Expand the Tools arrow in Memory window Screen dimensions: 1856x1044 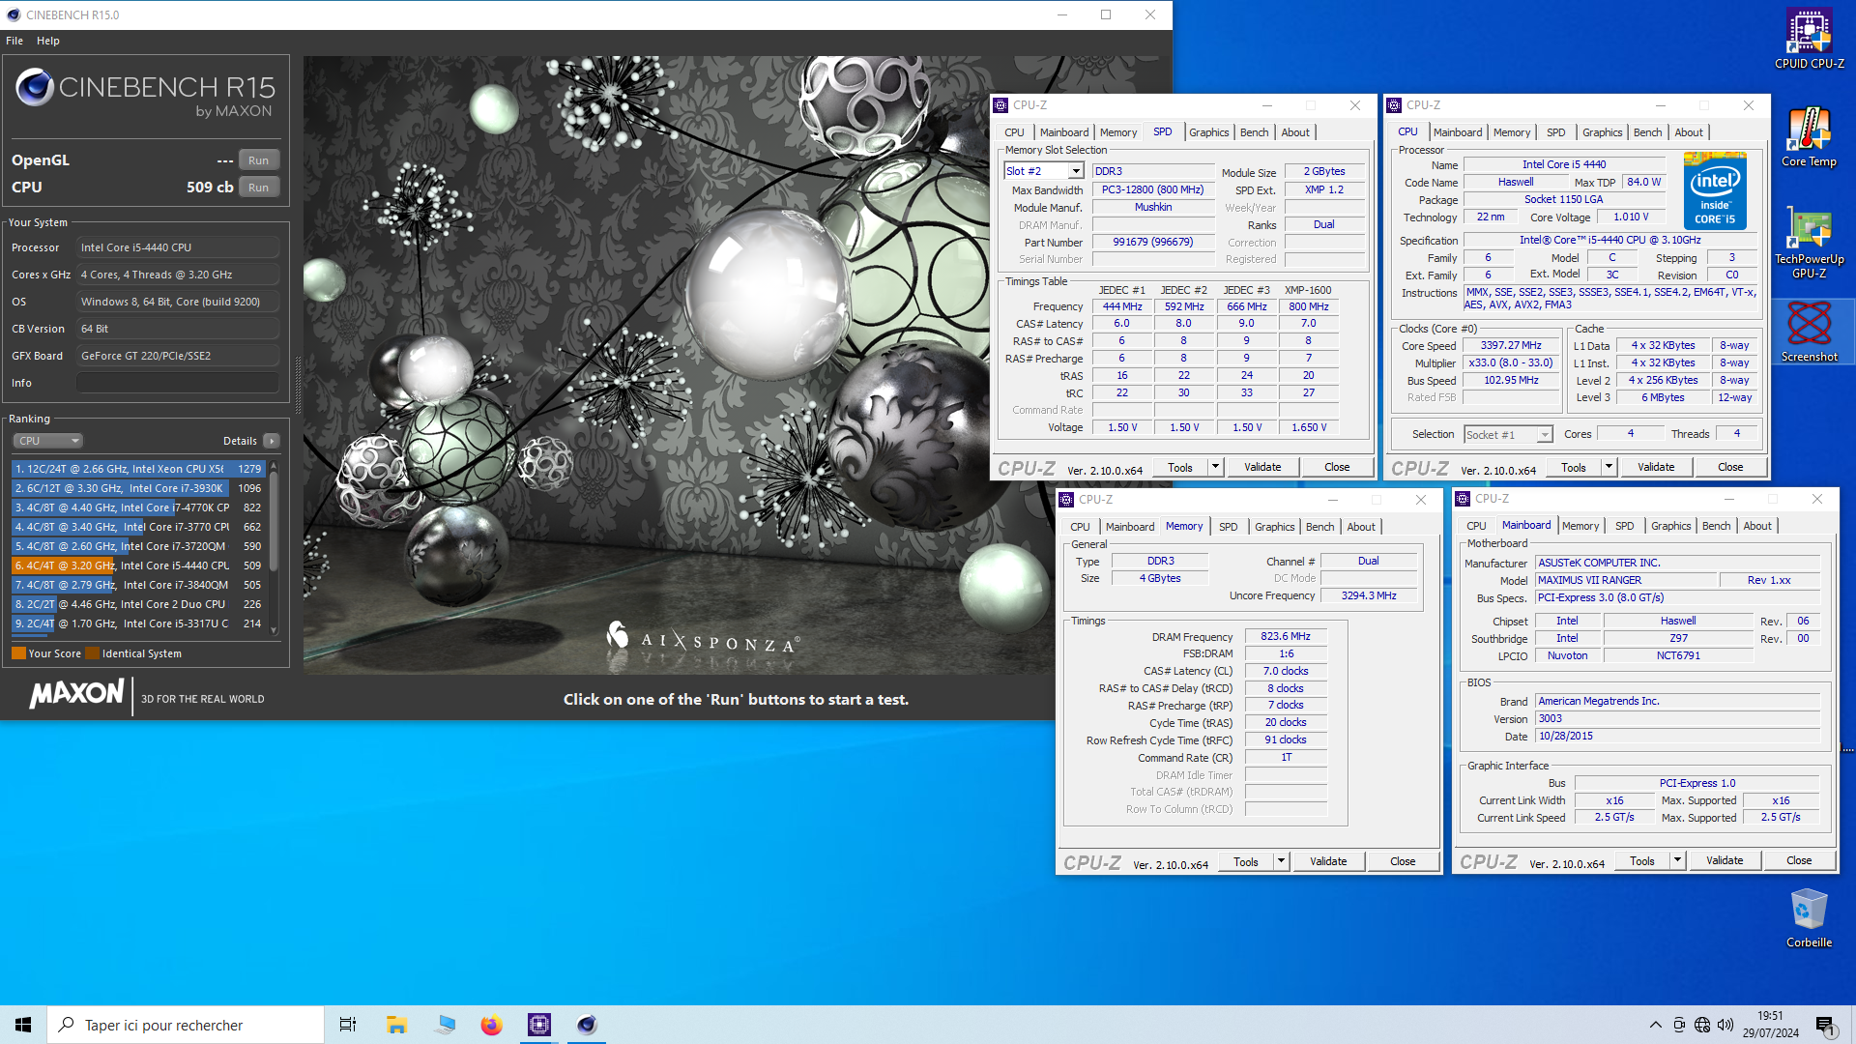pyautogui.click(x=1281, y=861)
